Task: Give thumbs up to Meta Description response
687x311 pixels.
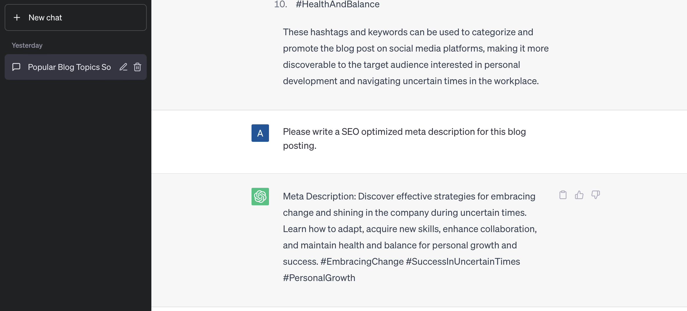Action: point(579,195)
